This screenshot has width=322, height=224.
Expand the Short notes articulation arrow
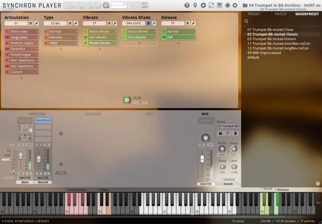coord(37,32)
